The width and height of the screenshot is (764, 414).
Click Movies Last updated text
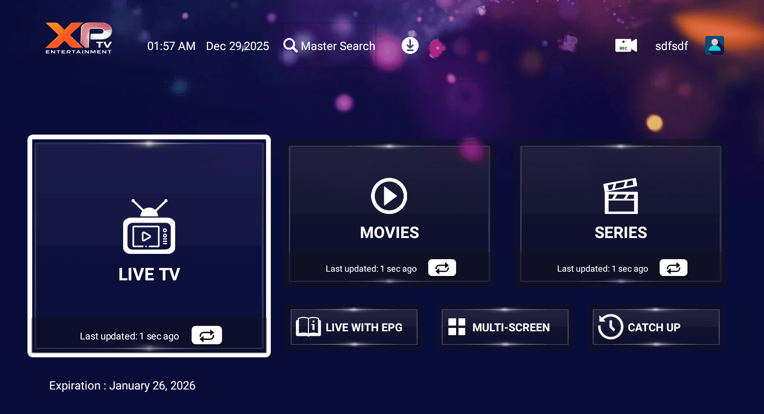coord(371,269)
